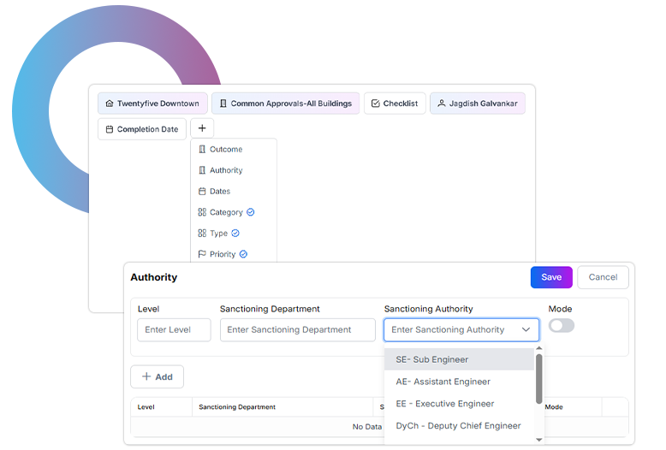666x450 pixels.
Task: Click the grid icon beside Category
Action: tap(202, 212)
